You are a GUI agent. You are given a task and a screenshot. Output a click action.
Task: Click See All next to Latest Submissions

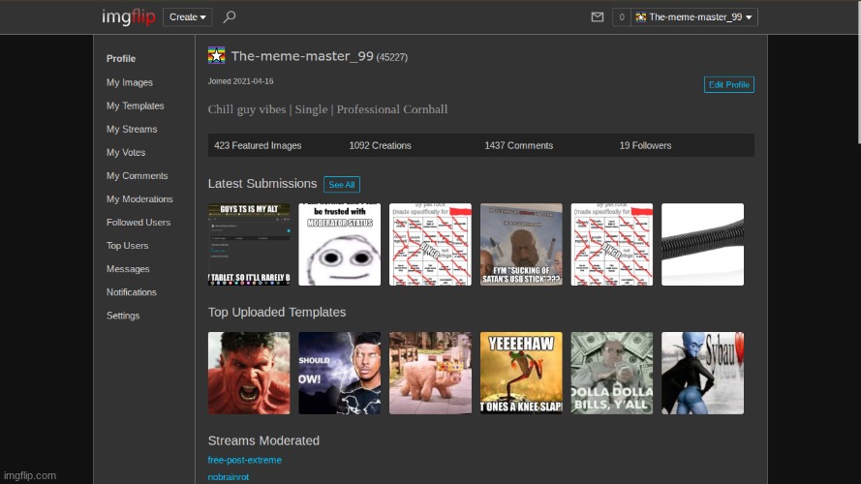(341, 184)
